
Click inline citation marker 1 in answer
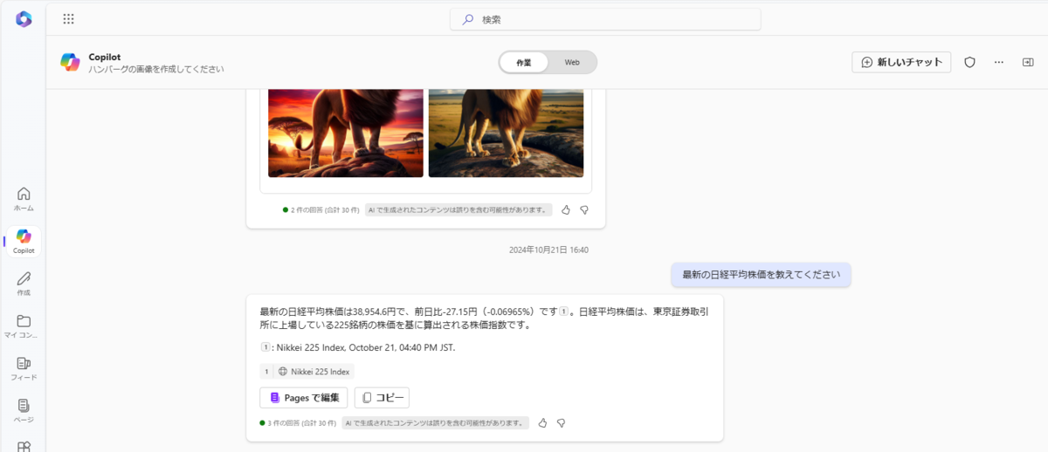pos(563,311)
